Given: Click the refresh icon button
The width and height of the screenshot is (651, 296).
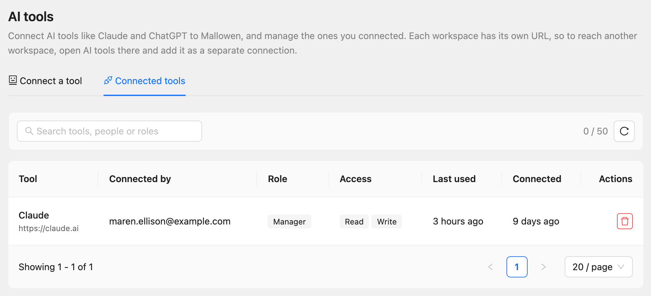Looking at the screenshot, I should point(624,131).
